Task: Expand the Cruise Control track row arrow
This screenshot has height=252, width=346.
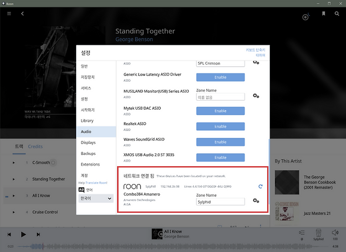Action: coord(14,212)
